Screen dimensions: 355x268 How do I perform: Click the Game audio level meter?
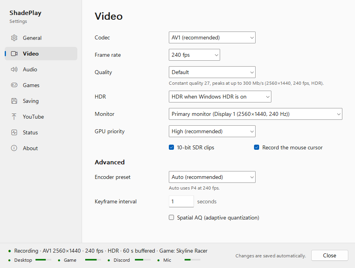tap(93, 260)
